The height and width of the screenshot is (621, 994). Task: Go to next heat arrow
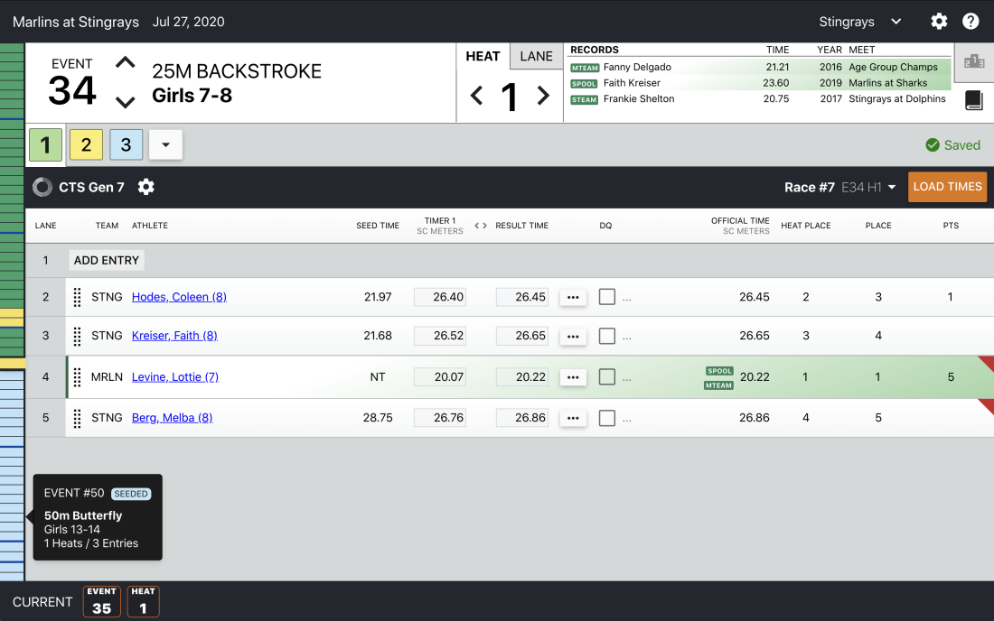543,96
